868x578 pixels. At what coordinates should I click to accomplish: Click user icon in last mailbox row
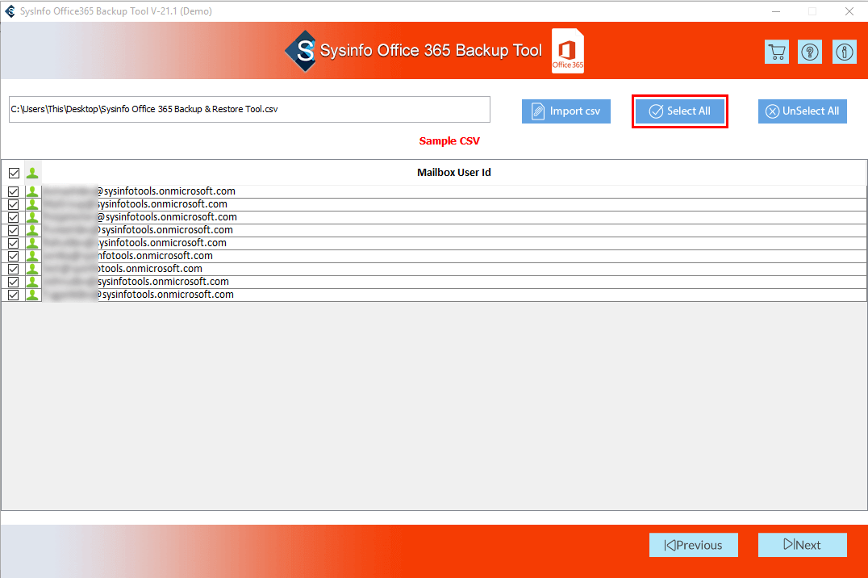(x=32, y=295)
